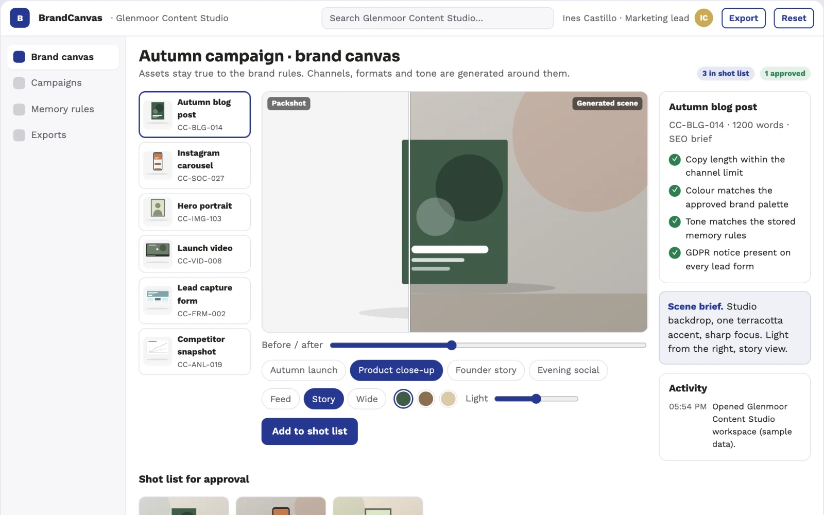Click Add to shot list
Viewport: 824px width, 515px height.
tap(310, 431)
